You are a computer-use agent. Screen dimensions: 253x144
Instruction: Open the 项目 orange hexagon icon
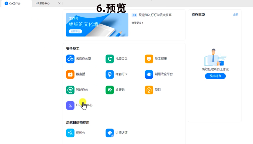[149, 90]
